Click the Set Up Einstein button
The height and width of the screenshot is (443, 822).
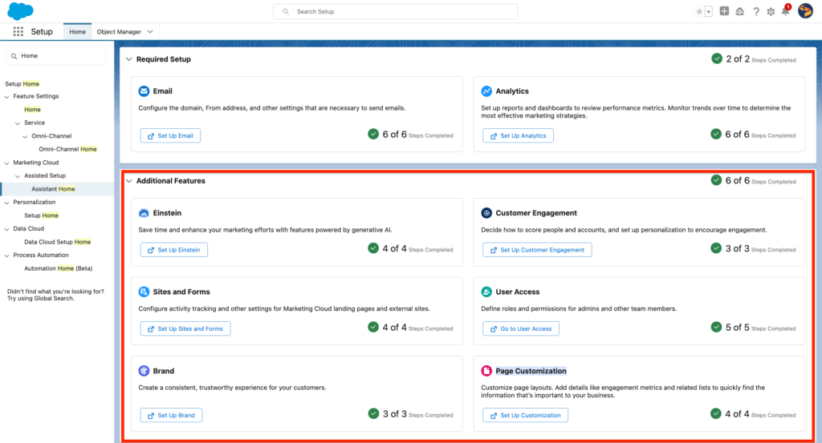pos(174,250)
